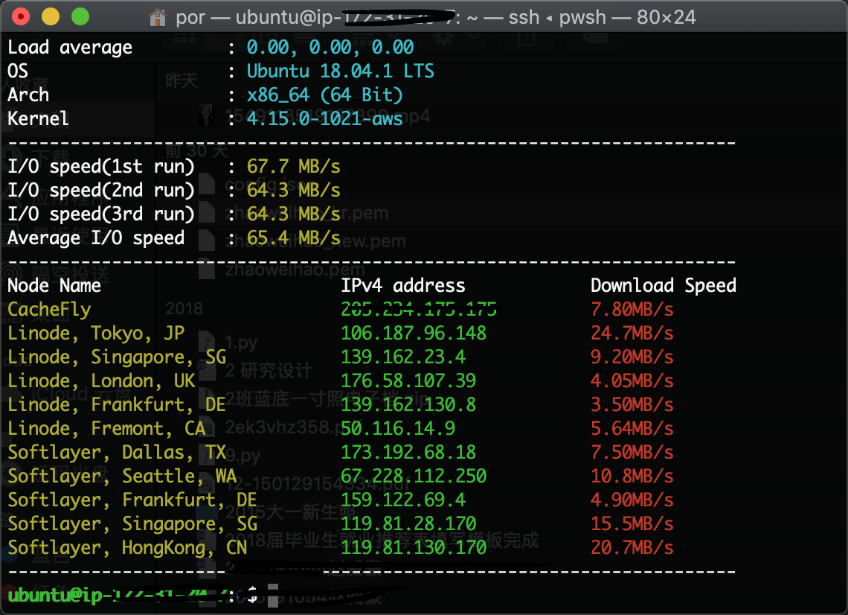This screenshot has width=848, height=615.
Task: Click the Softlayer, HongKong, CN node name
Action: (x=127, y=548)
